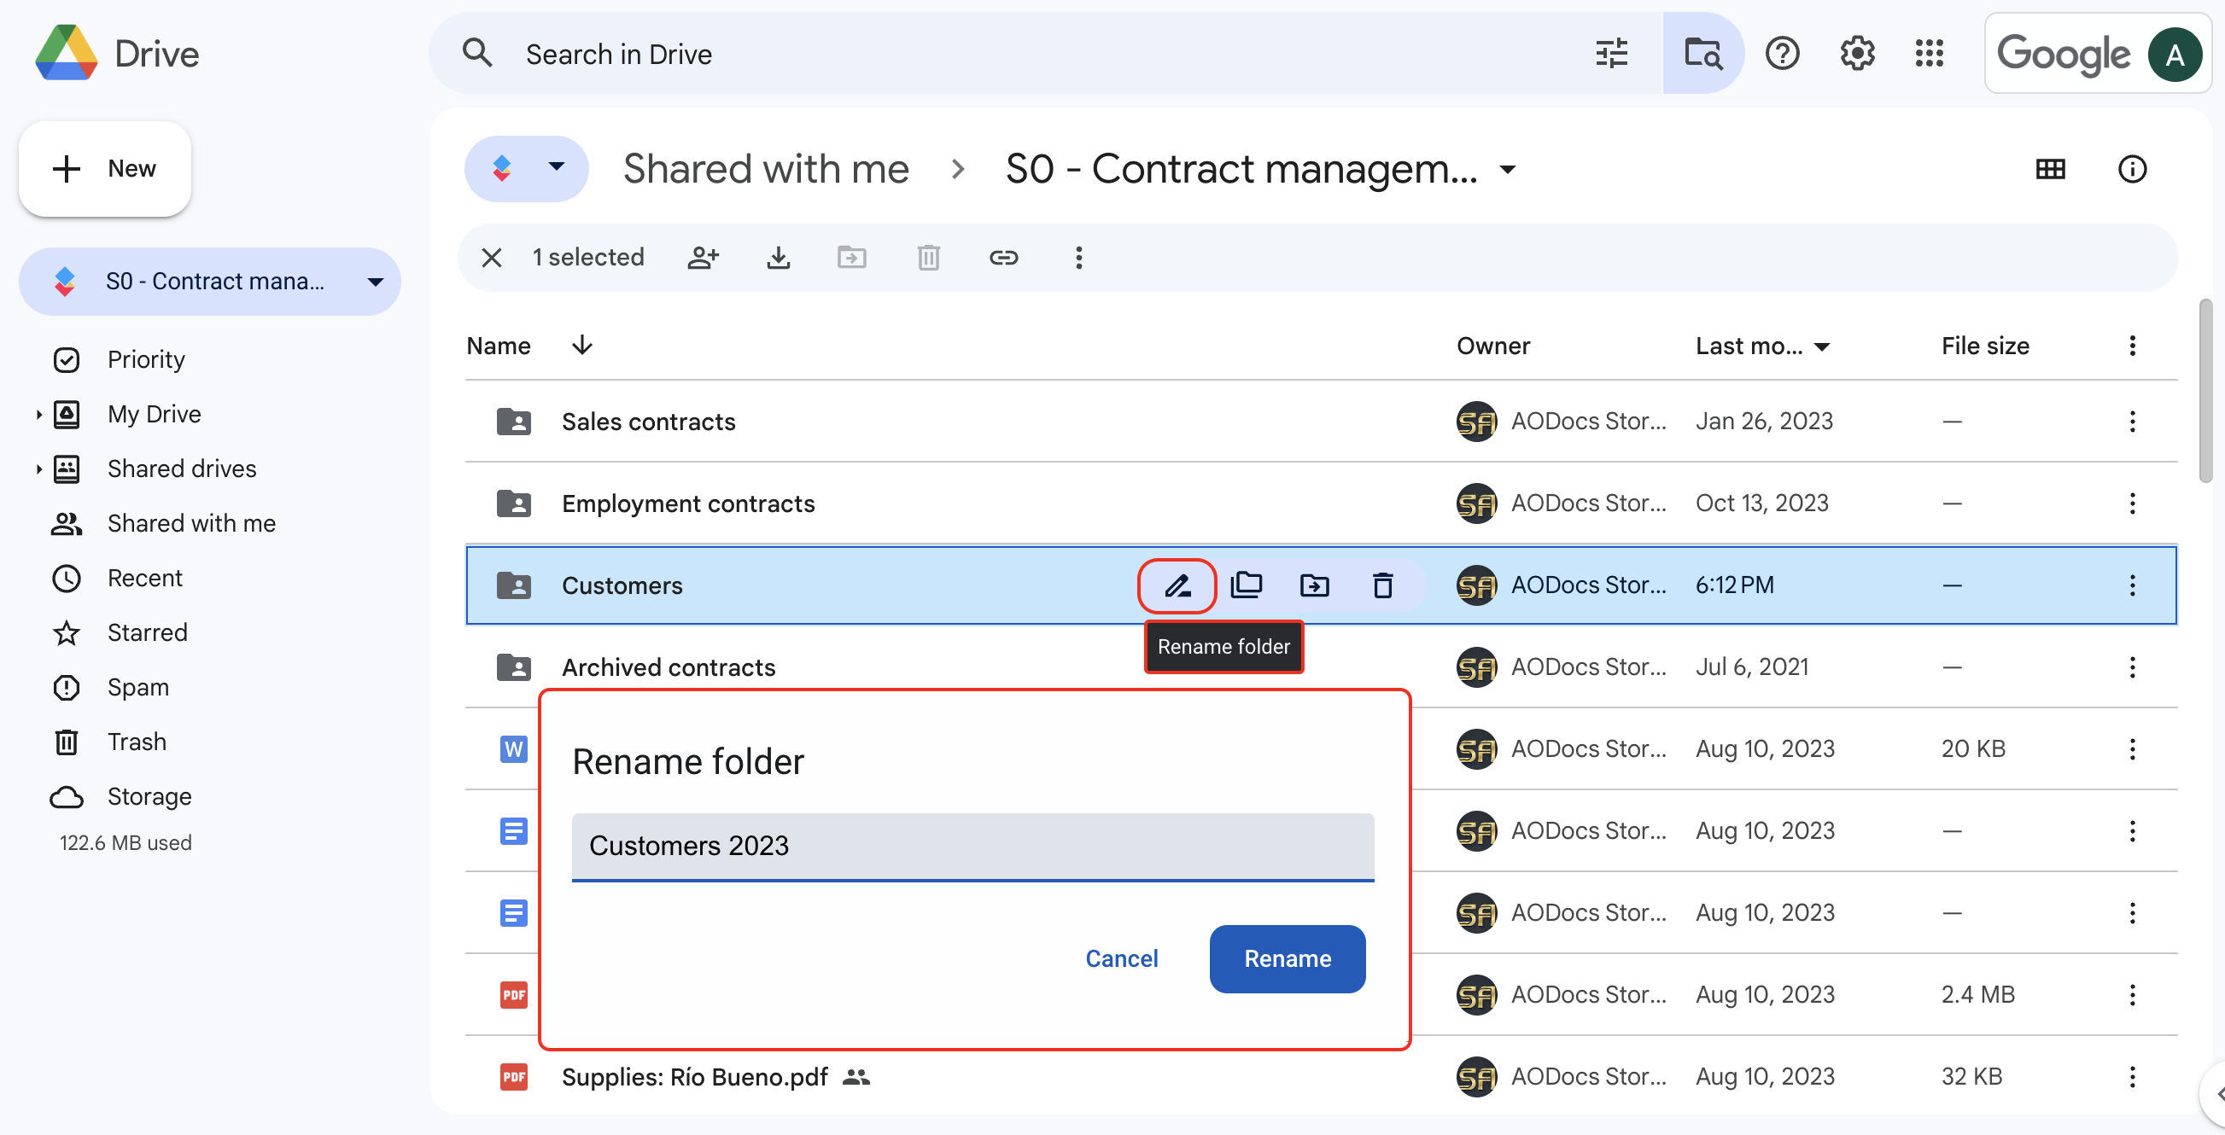Click the Rename folder pencil icon

pyautogui.click(x=1177, y=586)
